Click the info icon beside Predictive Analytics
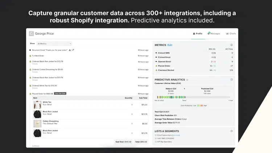272x153 pixels. click(187, 80)
